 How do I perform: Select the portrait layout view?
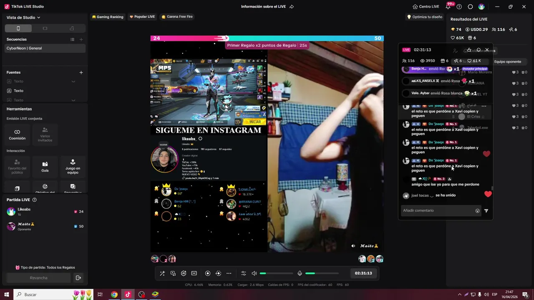[18, 28]
